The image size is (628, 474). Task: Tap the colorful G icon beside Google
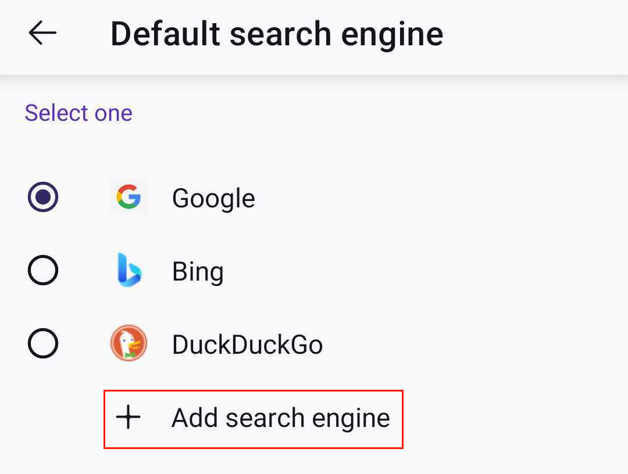pos(129,198)
